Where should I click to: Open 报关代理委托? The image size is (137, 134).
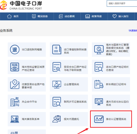coord(69,119)
